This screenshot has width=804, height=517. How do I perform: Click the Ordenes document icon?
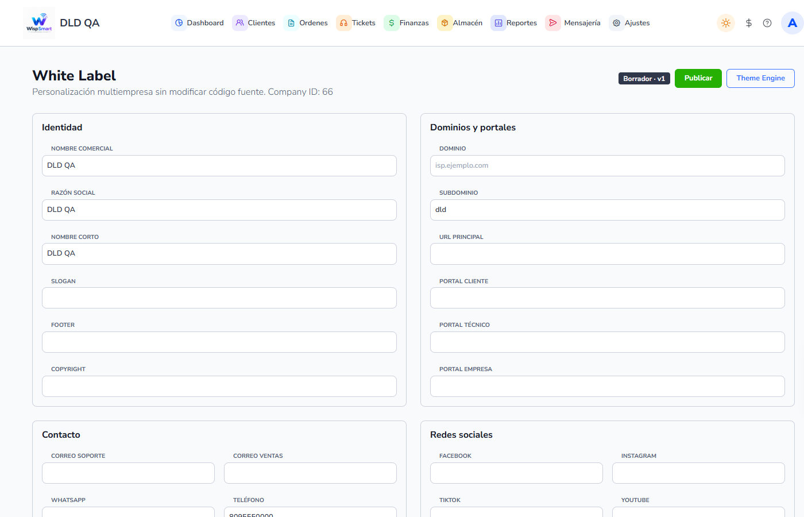click(291, 23)
